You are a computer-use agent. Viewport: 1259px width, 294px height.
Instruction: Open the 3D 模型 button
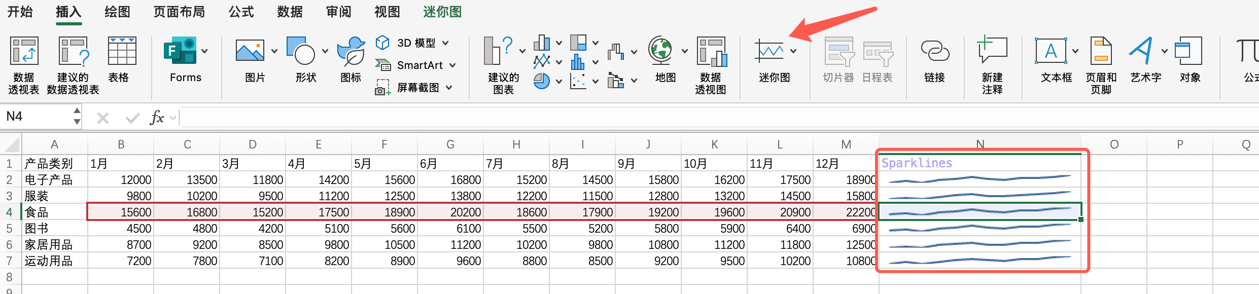coord(412,43)
